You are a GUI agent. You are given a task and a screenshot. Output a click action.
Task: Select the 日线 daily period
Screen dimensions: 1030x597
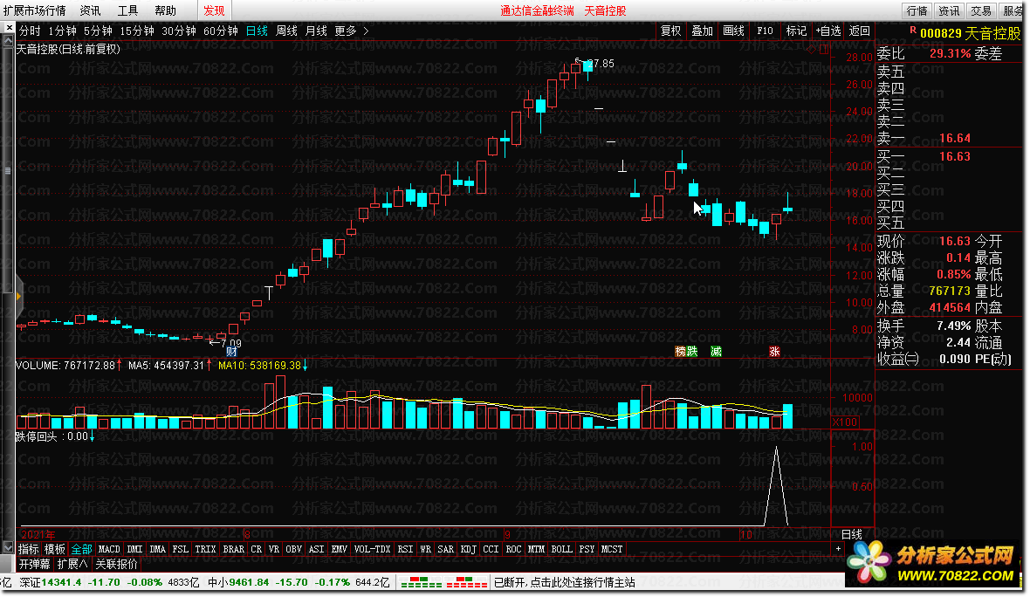pos(257,31)
